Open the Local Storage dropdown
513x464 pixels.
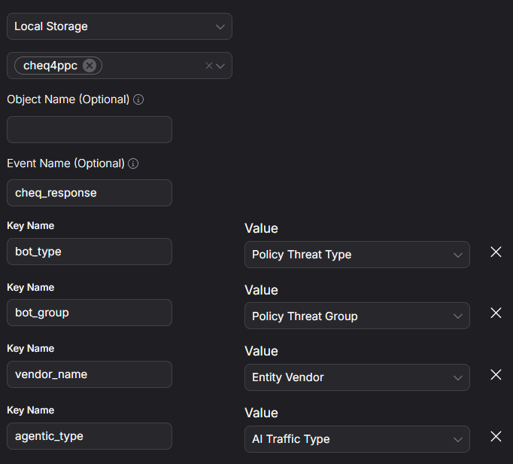pos(120,26)
